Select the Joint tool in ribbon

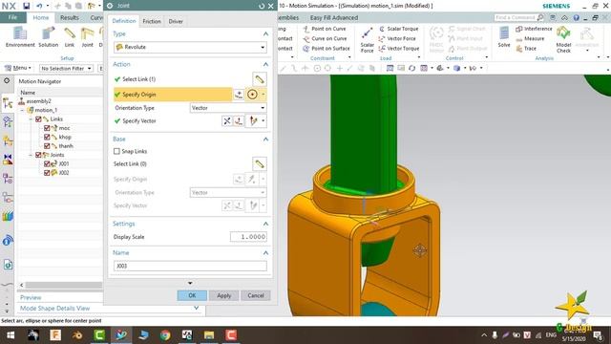coord(87,37)
